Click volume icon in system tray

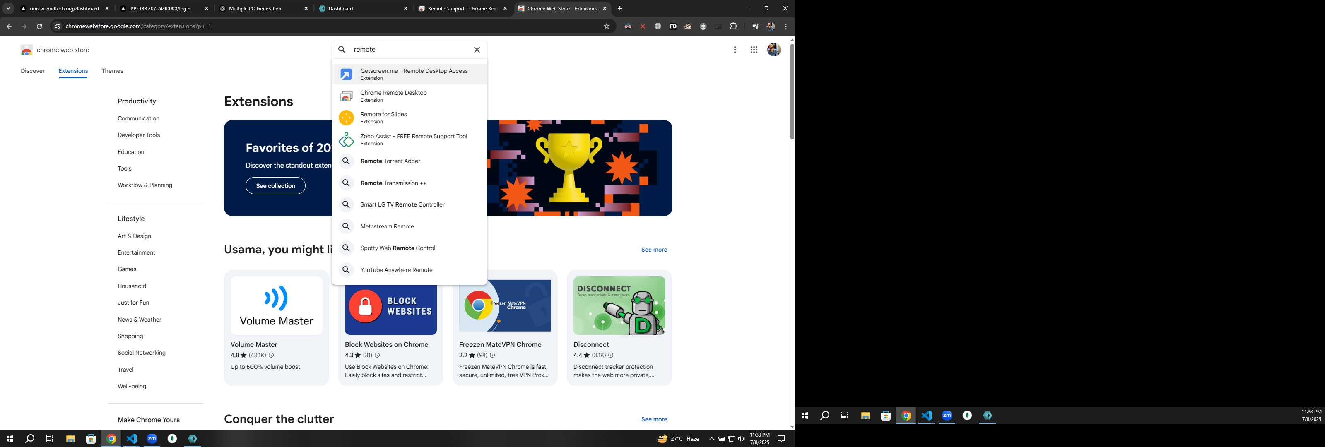click(741, 439)
